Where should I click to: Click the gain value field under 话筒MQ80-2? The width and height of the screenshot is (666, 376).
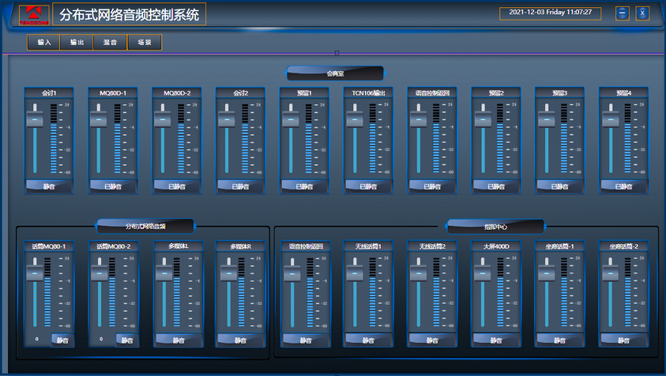pyautogui.click(x=101, y=339)
